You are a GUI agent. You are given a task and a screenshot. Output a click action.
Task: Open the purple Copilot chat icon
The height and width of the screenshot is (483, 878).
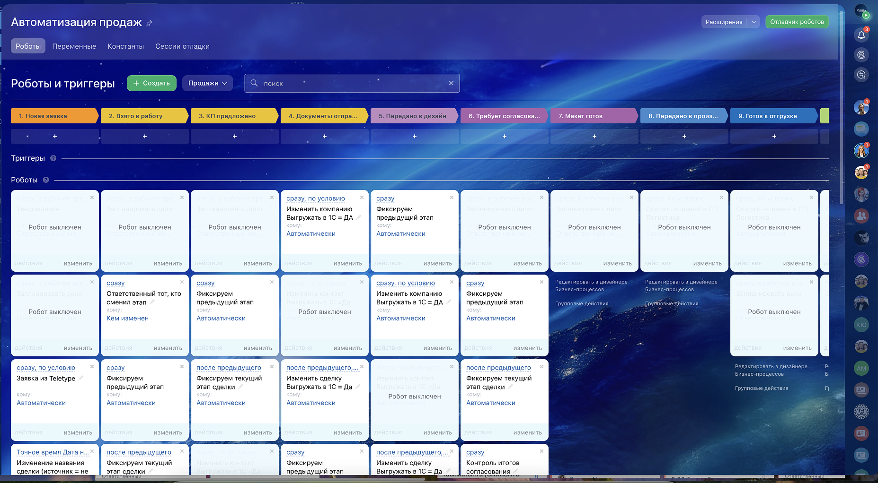click(861, 259)
